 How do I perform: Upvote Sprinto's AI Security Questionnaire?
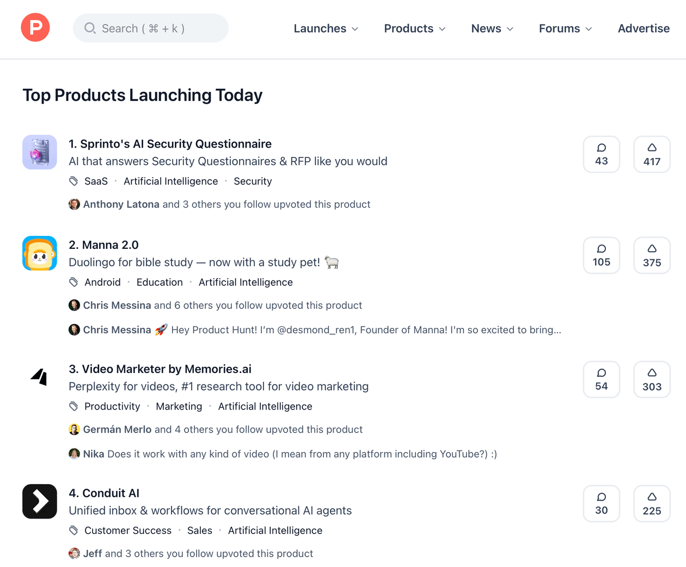[652, 154]
